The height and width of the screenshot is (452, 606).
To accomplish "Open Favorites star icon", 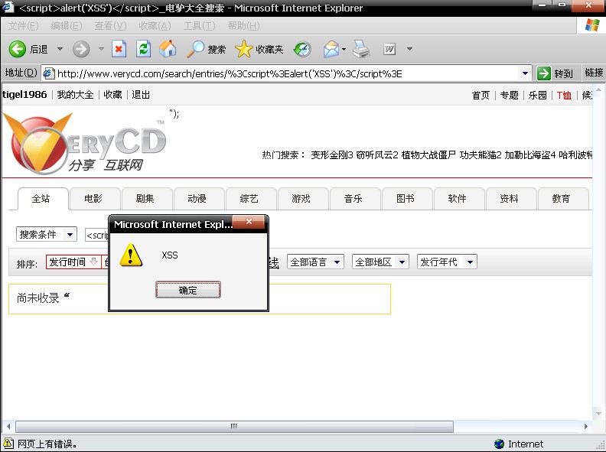I will pyautogui.click(x=243, y=49).
